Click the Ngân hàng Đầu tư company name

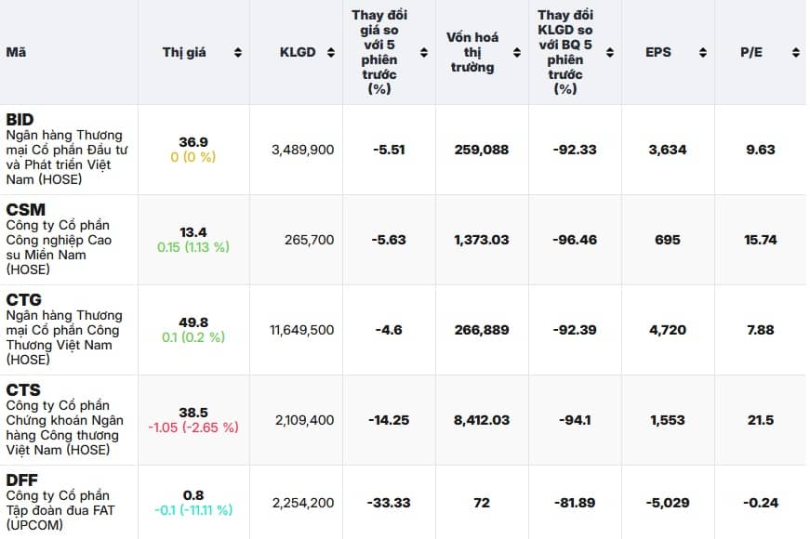coord(67,157)
